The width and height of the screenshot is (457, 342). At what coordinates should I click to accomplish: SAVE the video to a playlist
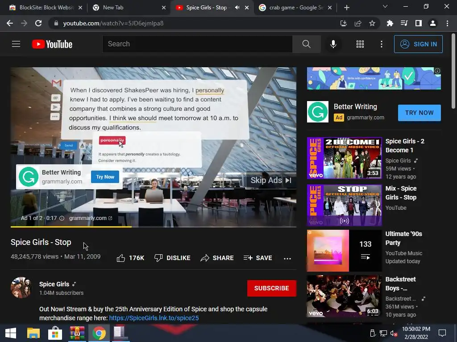click(x=258, y=258)
